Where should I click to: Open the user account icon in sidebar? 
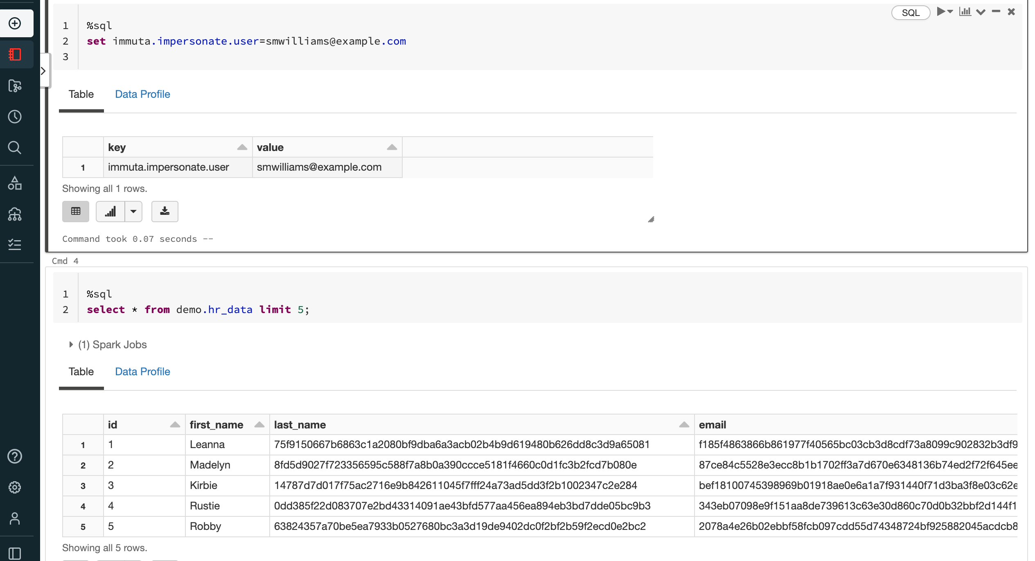15,518
